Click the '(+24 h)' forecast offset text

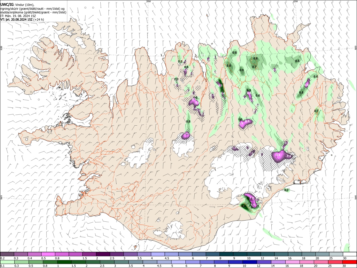39,20
